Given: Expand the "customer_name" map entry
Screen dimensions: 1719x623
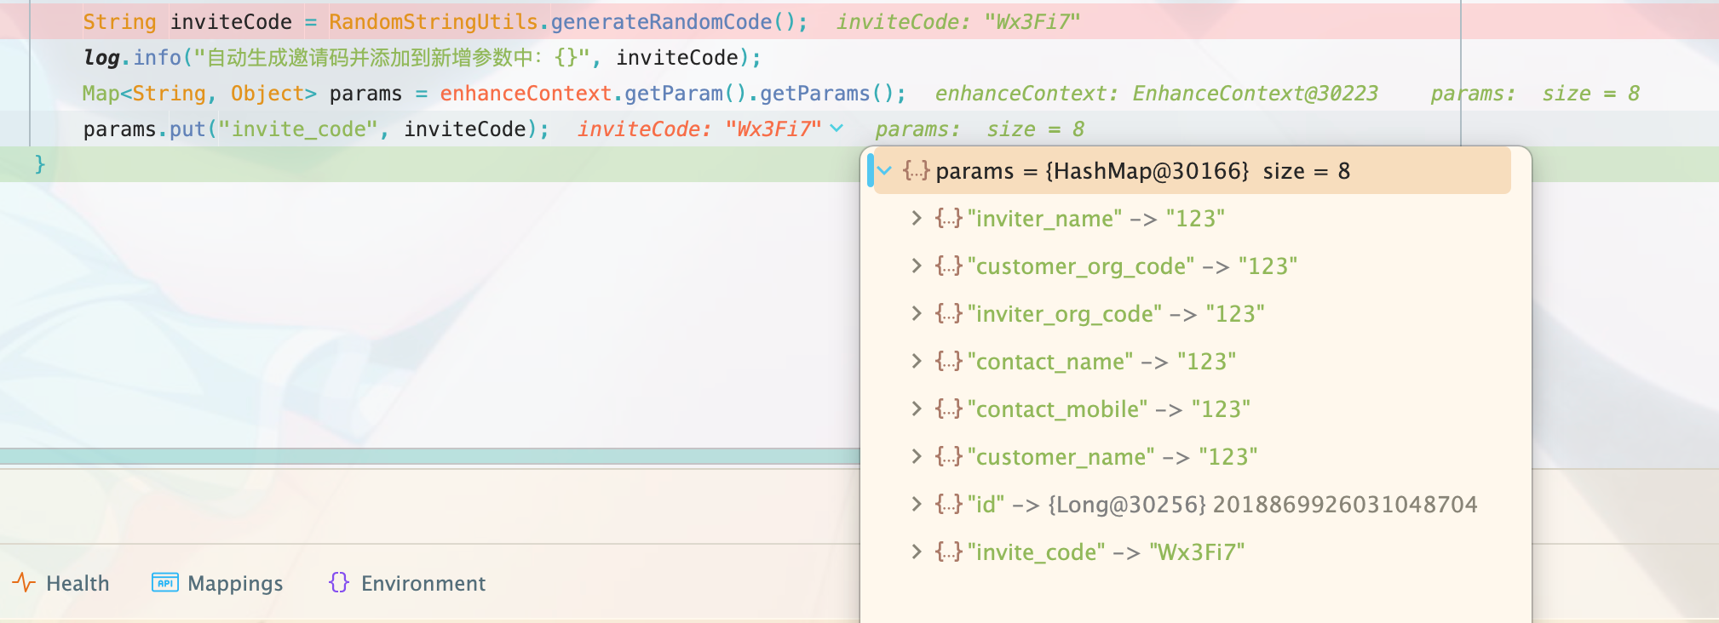Looking at the screenshot, I should [917, 457].
